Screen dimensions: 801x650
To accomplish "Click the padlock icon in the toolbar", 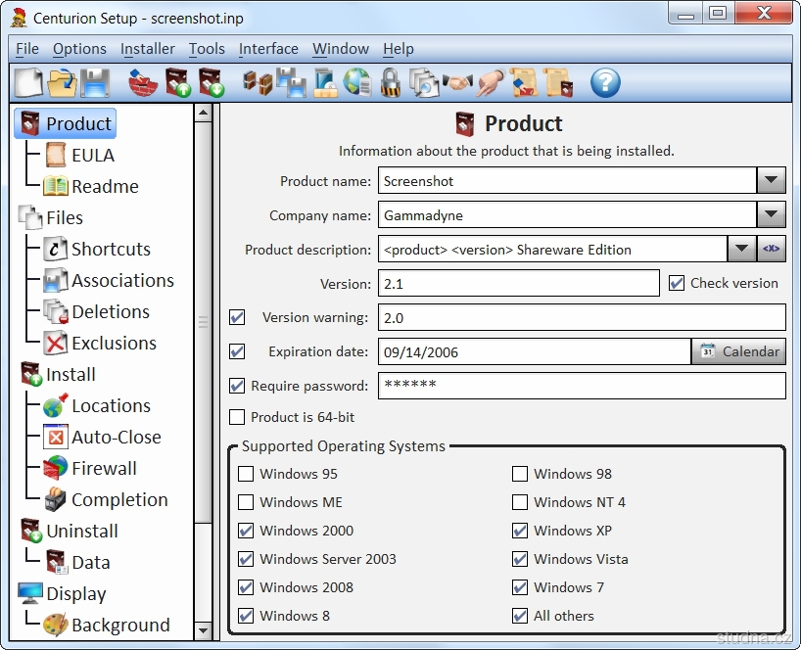I will [x=391, y=82].
